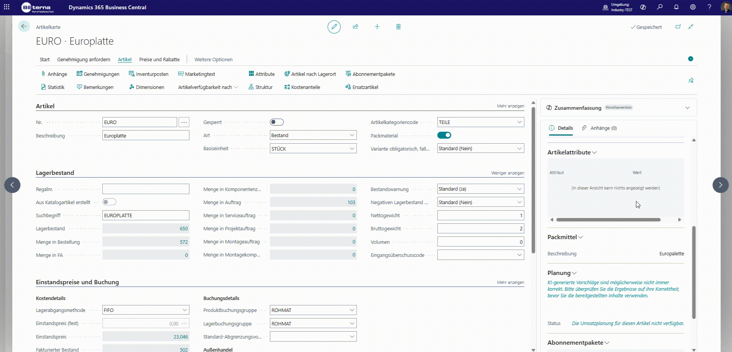This screenshot has height=352, width=732.
Task: Click the share icon in header
Action: click(356, 27)
